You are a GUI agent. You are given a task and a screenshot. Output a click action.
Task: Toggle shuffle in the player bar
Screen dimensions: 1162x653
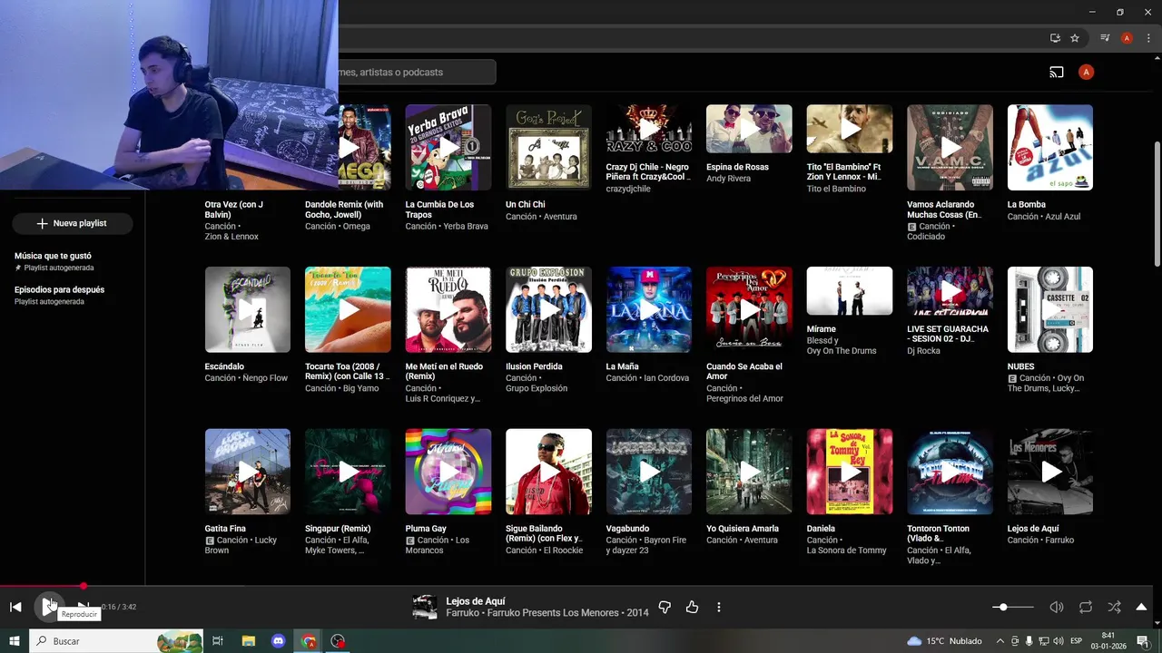click(x=1114, y=607)
